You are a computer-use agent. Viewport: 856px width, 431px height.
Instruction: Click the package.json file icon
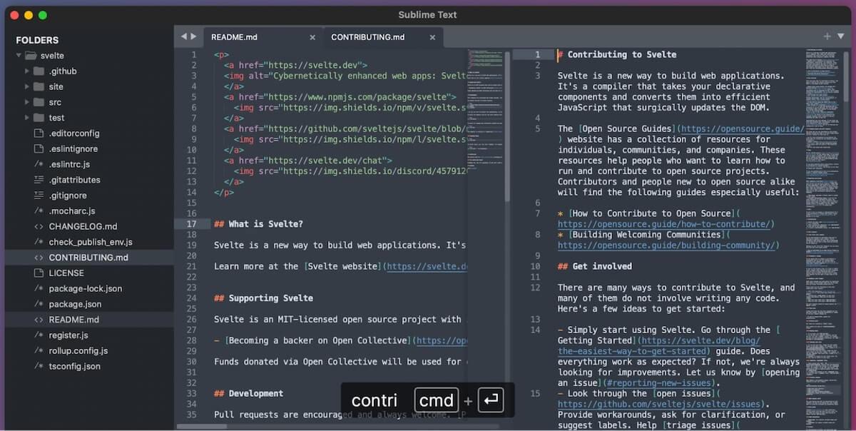(39, 304)
